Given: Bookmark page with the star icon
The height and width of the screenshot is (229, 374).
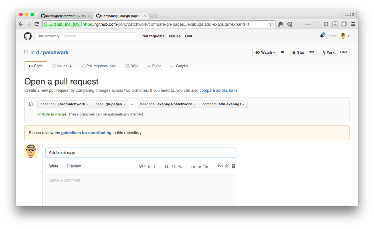Looking at the screenshot, I should coord(272,24).
